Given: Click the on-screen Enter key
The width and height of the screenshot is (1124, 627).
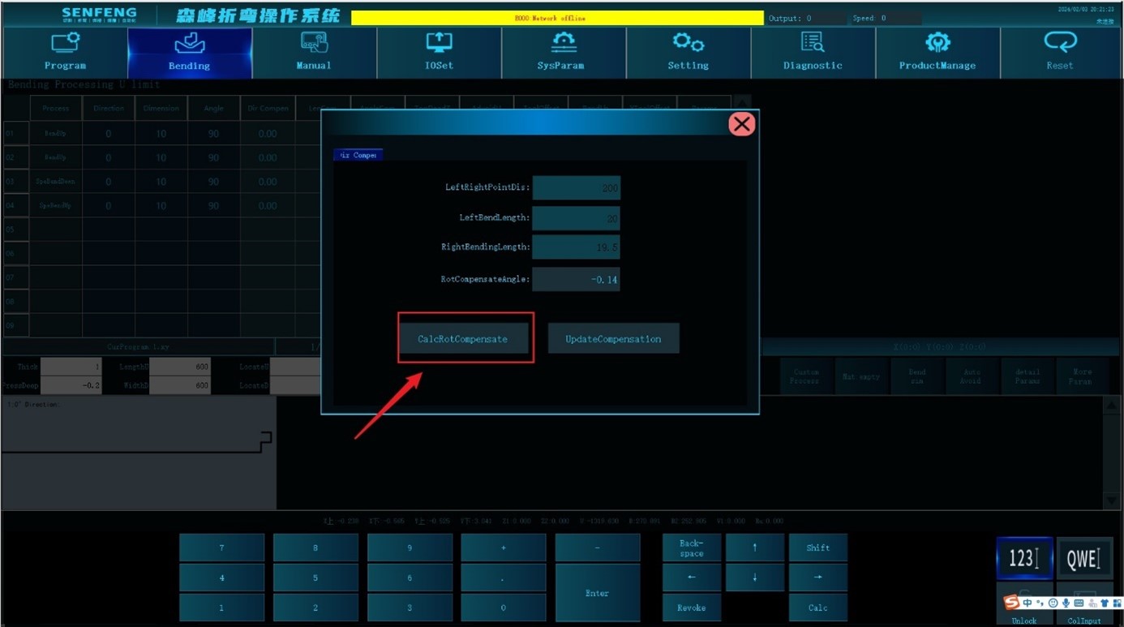Looking at the screenshot, I should click(598, 593).
